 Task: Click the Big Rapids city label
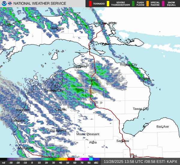coord(58,130)
